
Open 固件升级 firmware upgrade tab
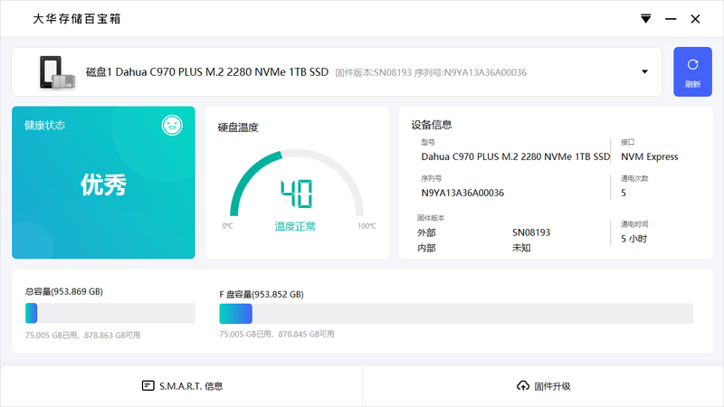[x=544, y=386]
